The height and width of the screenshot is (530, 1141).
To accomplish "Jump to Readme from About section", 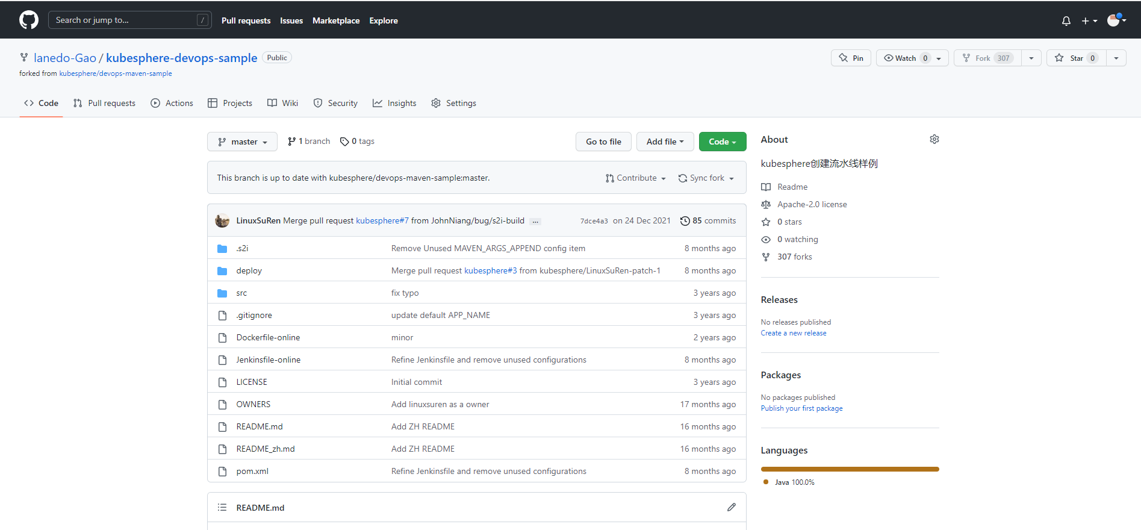I will pos(785,187).
